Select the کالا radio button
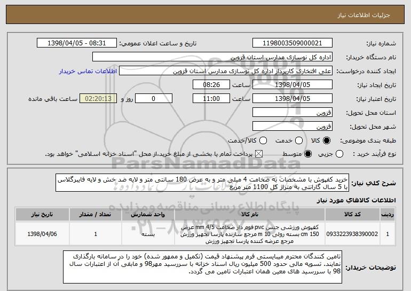This screenshot has height=291, width=411. point(327,141)
